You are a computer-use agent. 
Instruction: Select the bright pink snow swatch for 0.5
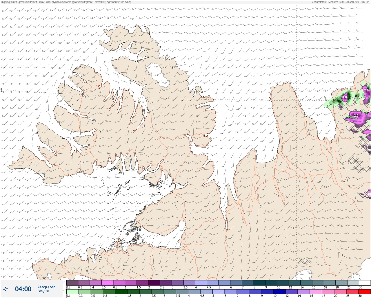tap(107, 283)
